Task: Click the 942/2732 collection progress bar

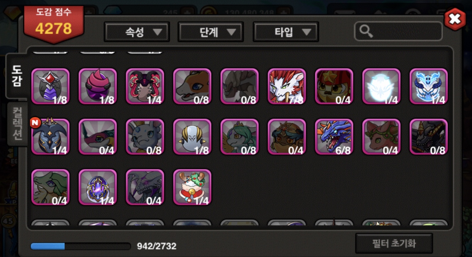Action: [x=81, y=246]
